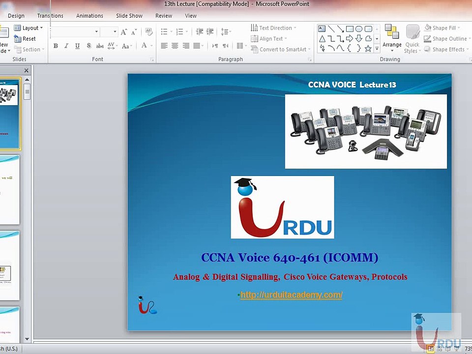Viewport: 472px width, 354px height.
Task: Set left-to-right text direction
Action: 215,46
